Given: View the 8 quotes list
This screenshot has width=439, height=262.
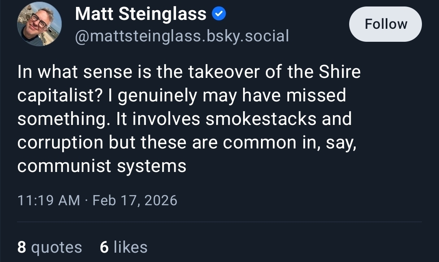Looking at the screenshot, I should [x=50, y=247].
